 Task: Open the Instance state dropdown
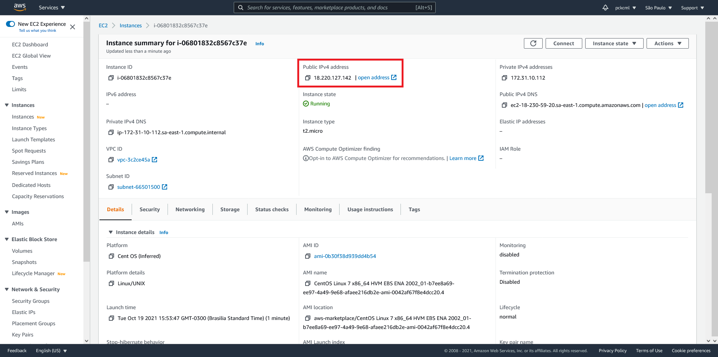[x=614, y=43]
